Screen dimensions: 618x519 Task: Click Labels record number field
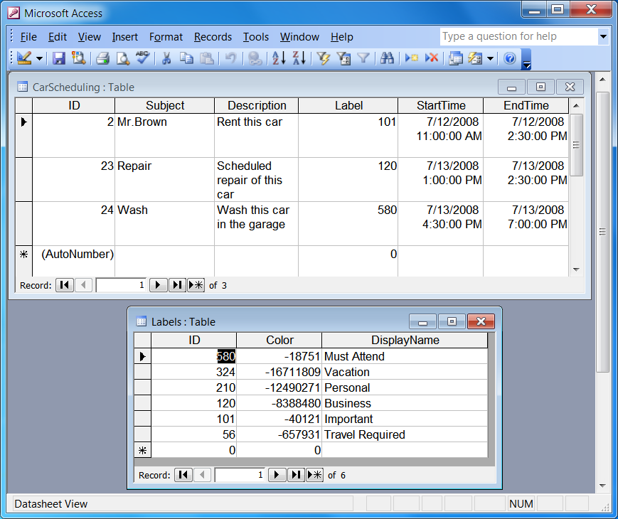(240, 475)
